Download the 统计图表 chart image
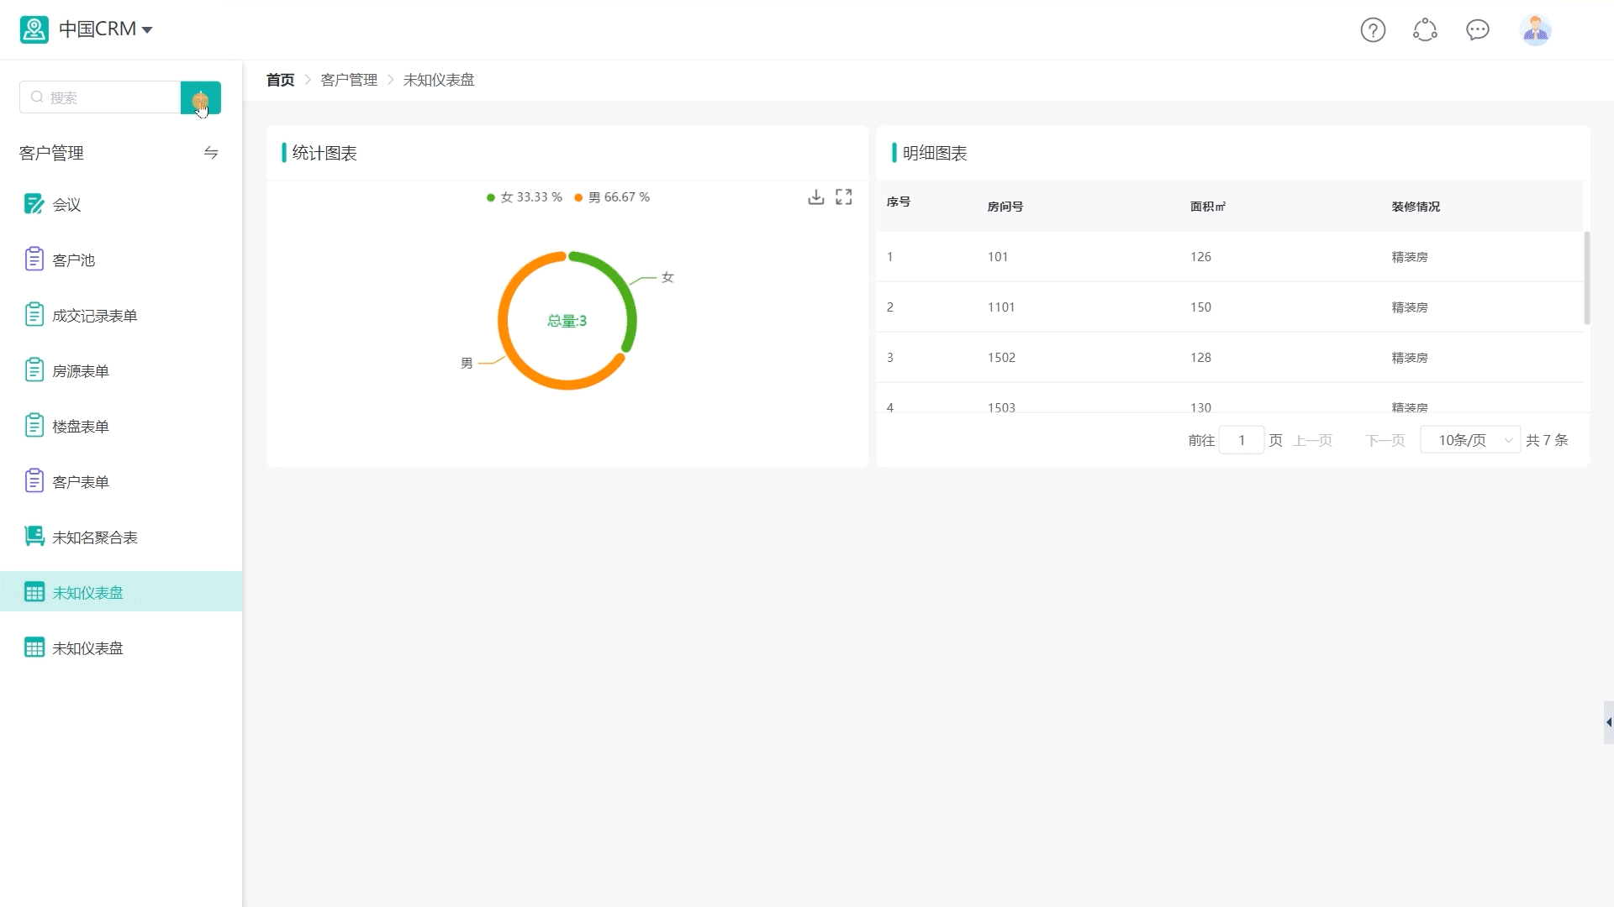 [x=815, y=197]
